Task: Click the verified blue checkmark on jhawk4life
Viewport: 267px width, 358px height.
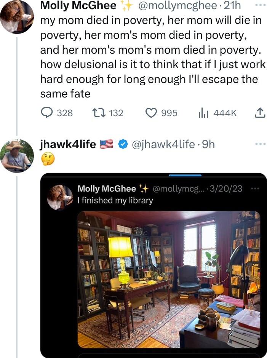Action: click(122, 144)
